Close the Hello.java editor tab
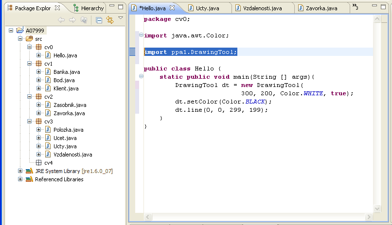Viewport: 392px width, 225px height. (172, 8)
